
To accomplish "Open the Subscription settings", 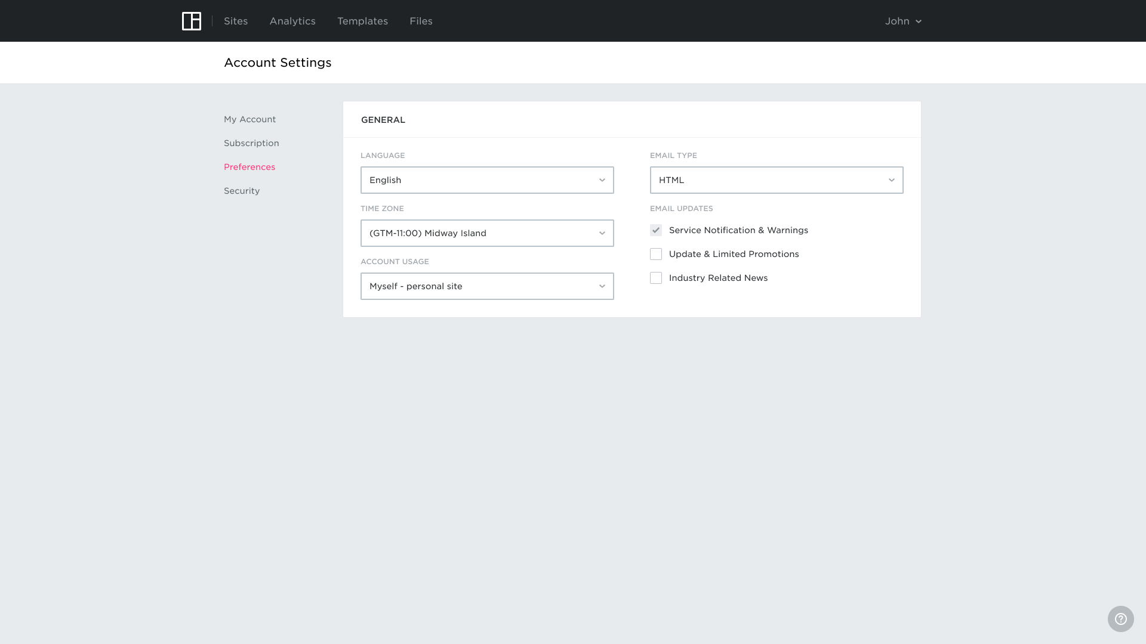I will tap(251, 143).
